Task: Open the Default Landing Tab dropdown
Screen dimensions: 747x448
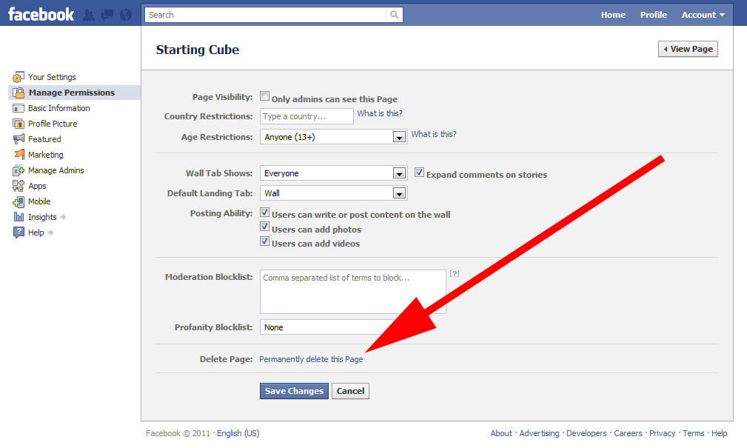Action: (x=399, y=193)
